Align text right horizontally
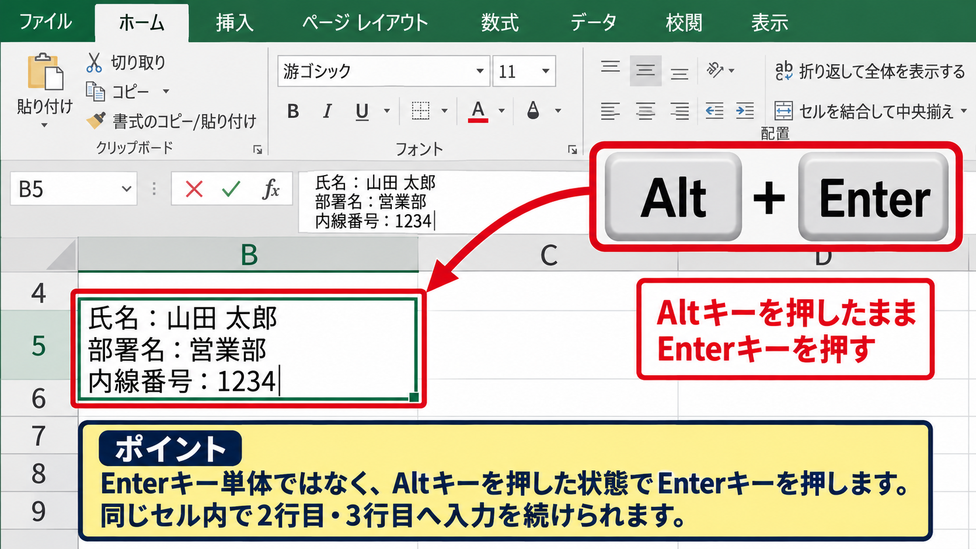Image resolution: width=976 pixels, height=549 pixels. click(x=679, y=110)
